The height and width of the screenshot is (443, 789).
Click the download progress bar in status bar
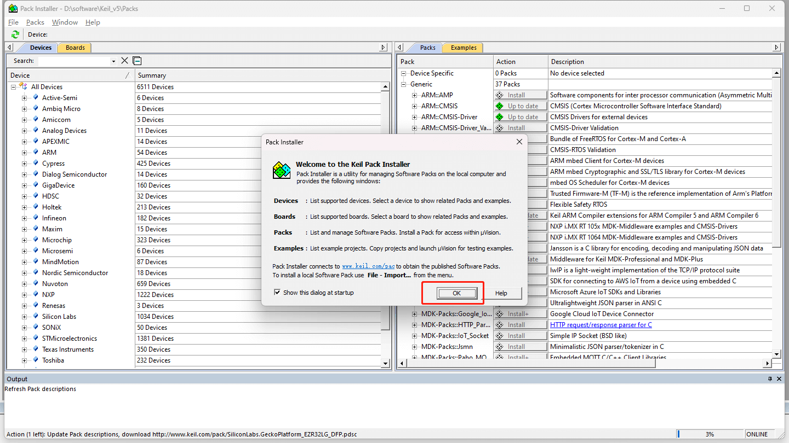[710, 434]
